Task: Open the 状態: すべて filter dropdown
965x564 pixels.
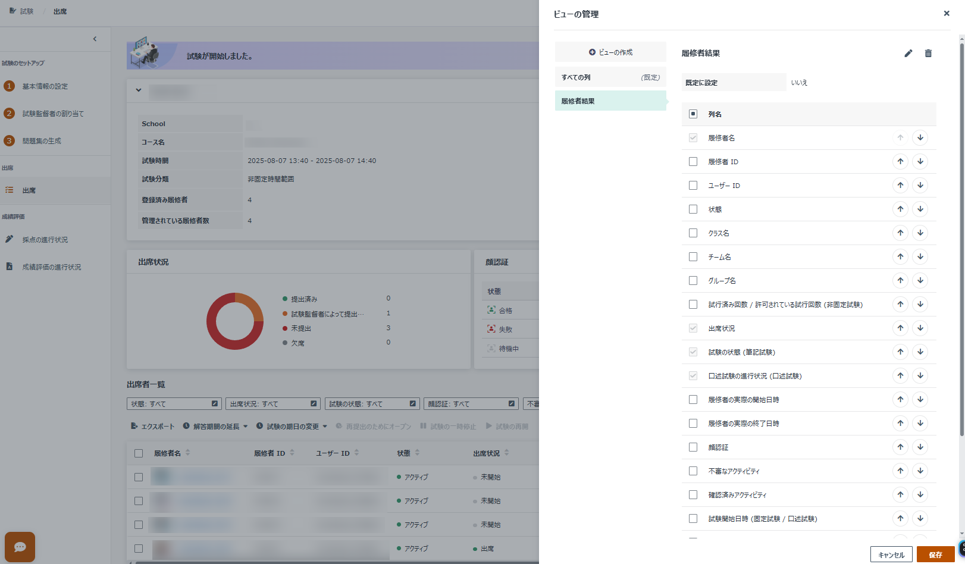Action: (174, 404)
